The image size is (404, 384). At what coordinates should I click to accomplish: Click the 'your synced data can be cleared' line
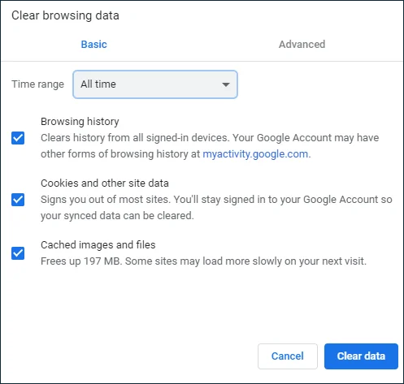(117, 216)
